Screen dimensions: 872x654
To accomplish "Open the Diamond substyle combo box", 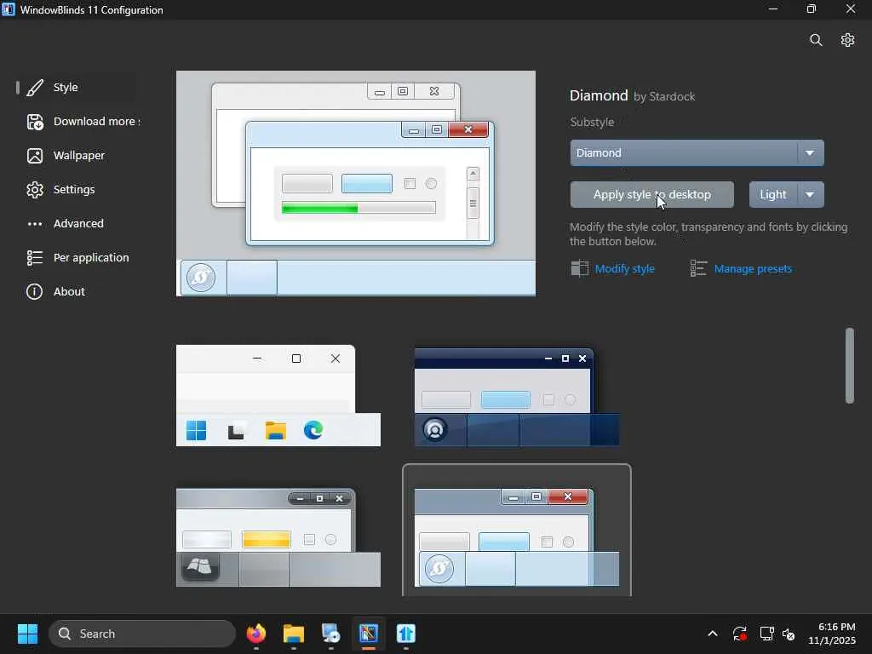I will (x=697, y=153).
